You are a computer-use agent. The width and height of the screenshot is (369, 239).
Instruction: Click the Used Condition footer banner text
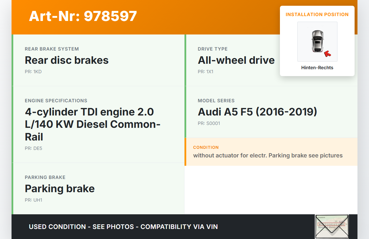pos(123,227)
